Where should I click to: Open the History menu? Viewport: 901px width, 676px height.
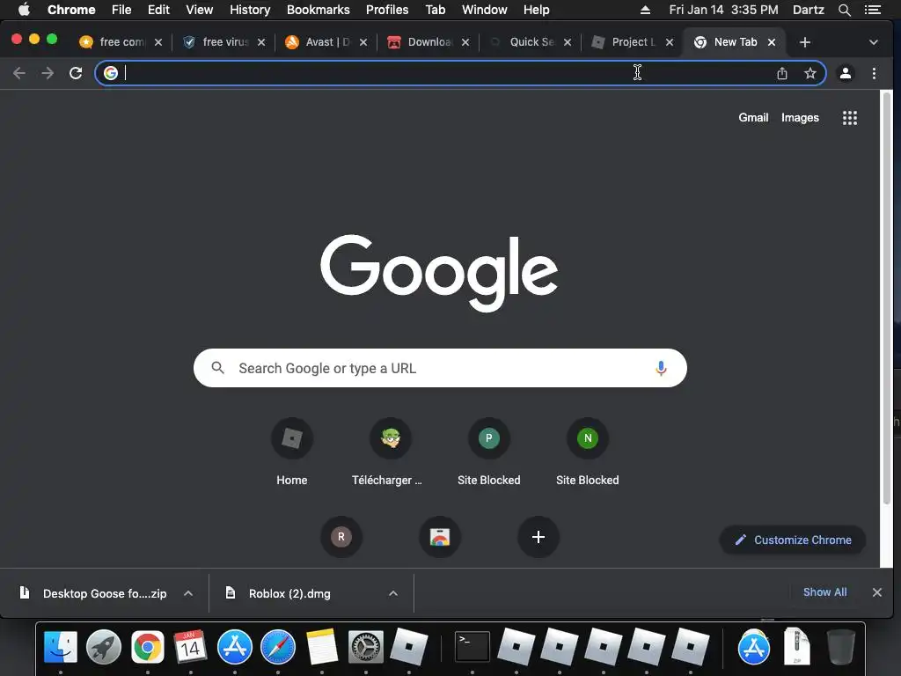click(250, 10)
